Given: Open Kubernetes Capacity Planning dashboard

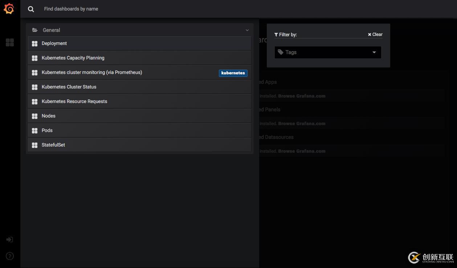Looking at the screenshot, I should click(73, 58).
